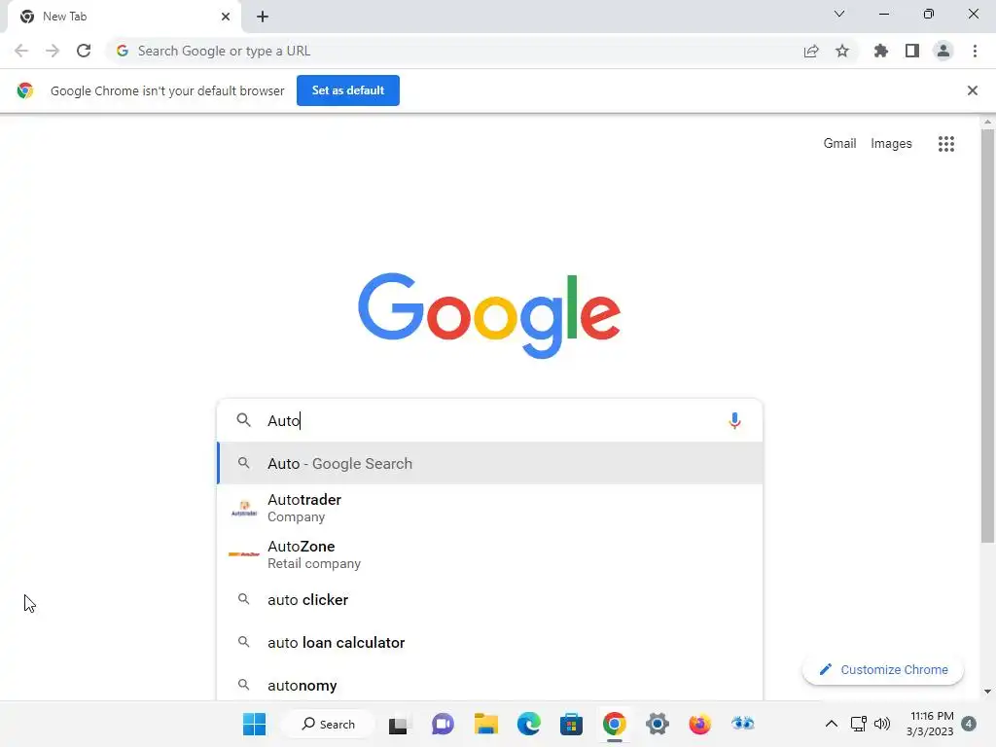This screenshot has height=747, width=996.
Task: Open Chrome's three-dot menu
Action: click(975, 51)
